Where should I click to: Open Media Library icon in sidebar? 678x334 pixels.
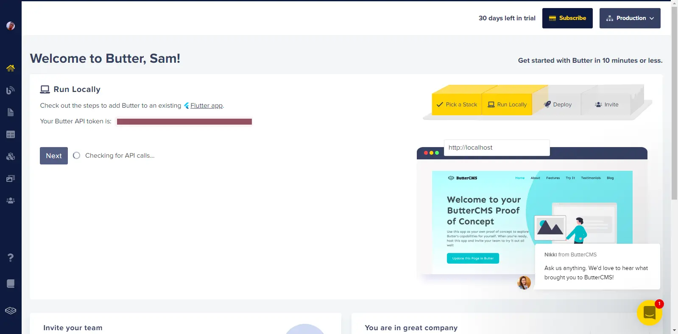(11, 178)
